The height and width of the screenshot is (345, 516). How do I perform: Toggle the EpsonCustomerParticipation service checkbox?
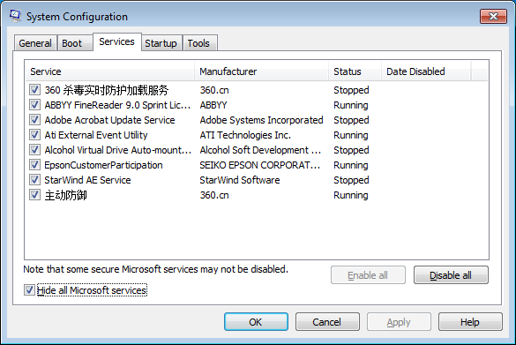(x=34, y=165)
